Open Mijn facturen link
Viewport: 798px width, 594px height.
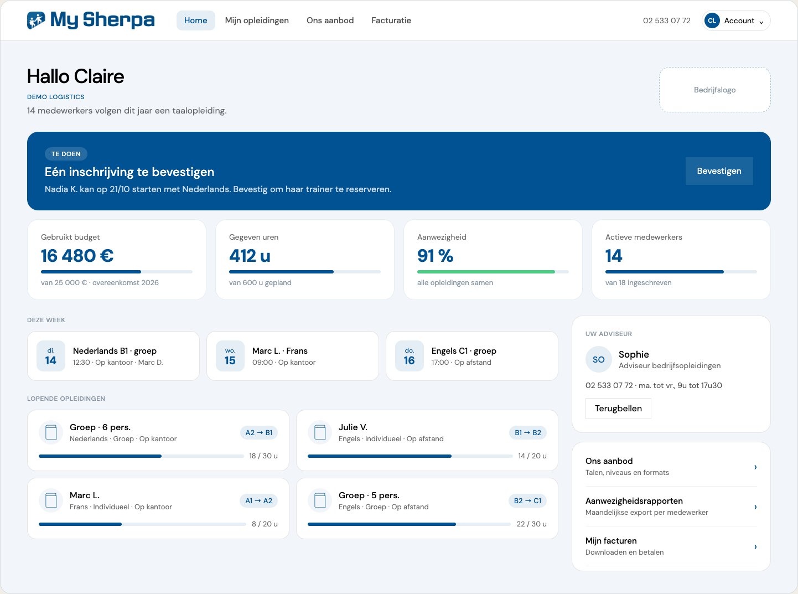click(671, 546)
